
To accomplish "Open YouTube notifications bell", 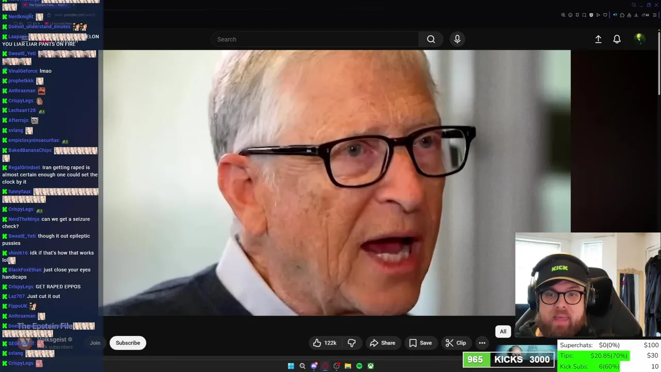I will (617, 39).
